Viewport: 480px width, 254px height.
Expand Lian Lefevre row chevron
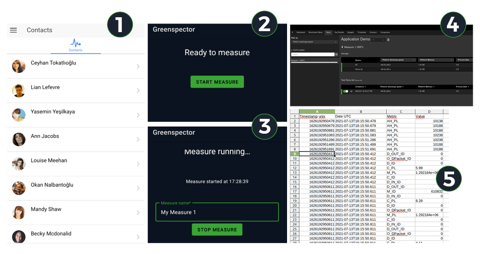pyautogui.click(x=138, y=91)
